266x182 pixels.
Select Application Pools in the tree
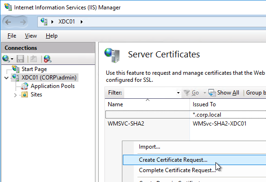tap(52, 86)
